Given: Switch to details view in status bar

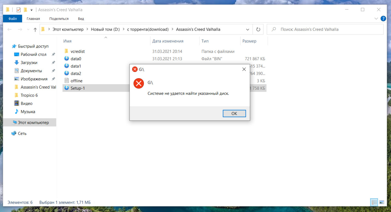Looking at the screenshot, I should click(x=374, y=202).
